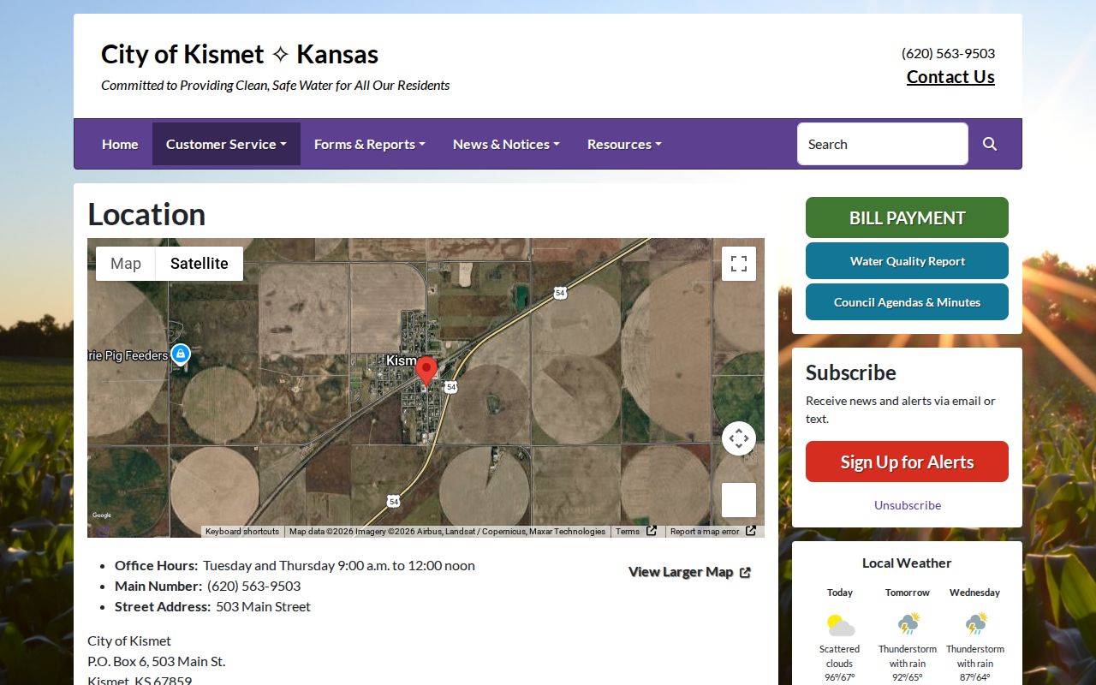Viewport: 1096px width, 685px height.
Task: Click the red location pin on the map
Action: pyautogui.click(x=426, y=372)
